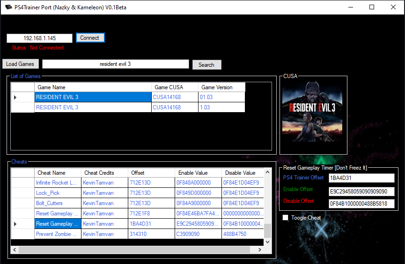Click the Search button

pos(206,64)
